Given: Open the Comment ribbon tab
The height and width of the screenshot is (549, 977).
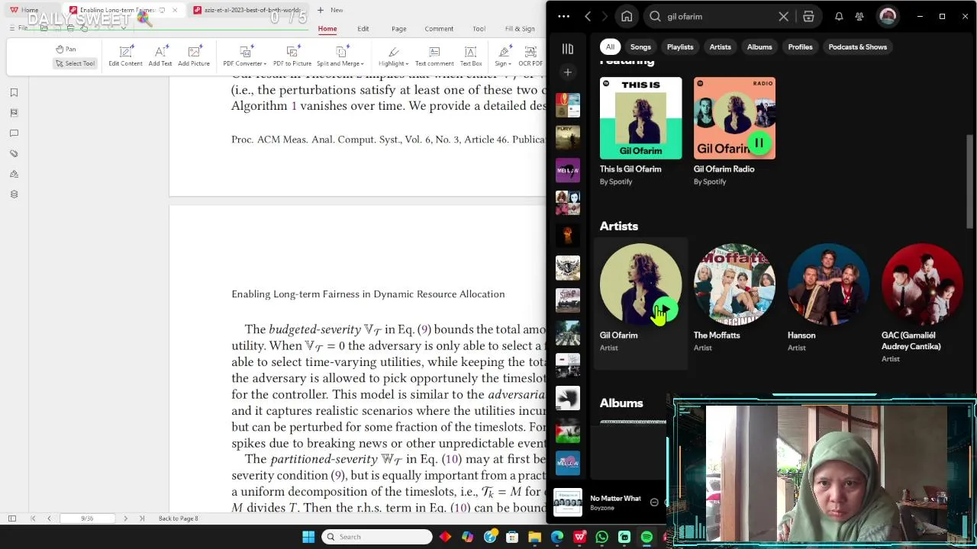Looking at the screenshot, I should coord(439,29).
